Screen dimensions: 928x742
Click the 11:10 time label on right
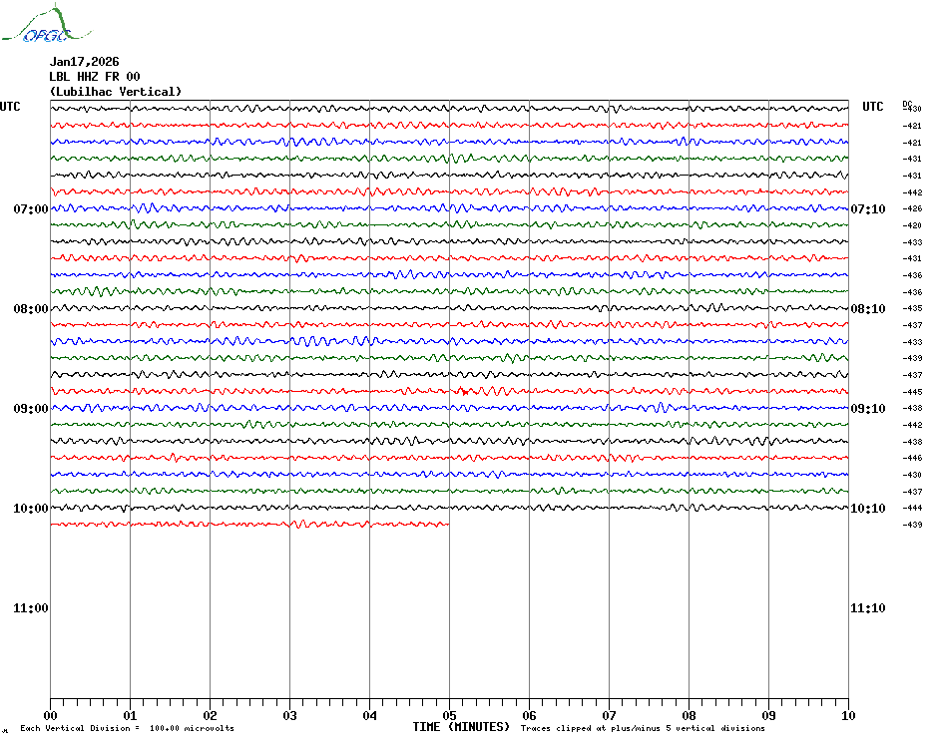(868, 608)
